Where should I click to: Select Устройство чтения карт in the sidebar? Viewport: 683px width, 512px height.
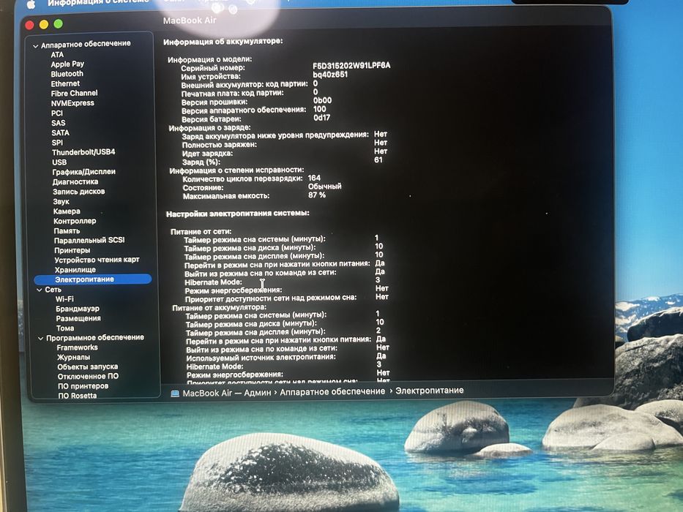coord(97,260)
